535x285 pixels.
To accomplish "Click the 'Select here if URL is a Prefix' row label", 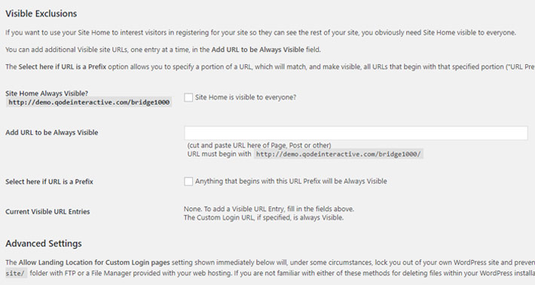I will tap(49, 182).
